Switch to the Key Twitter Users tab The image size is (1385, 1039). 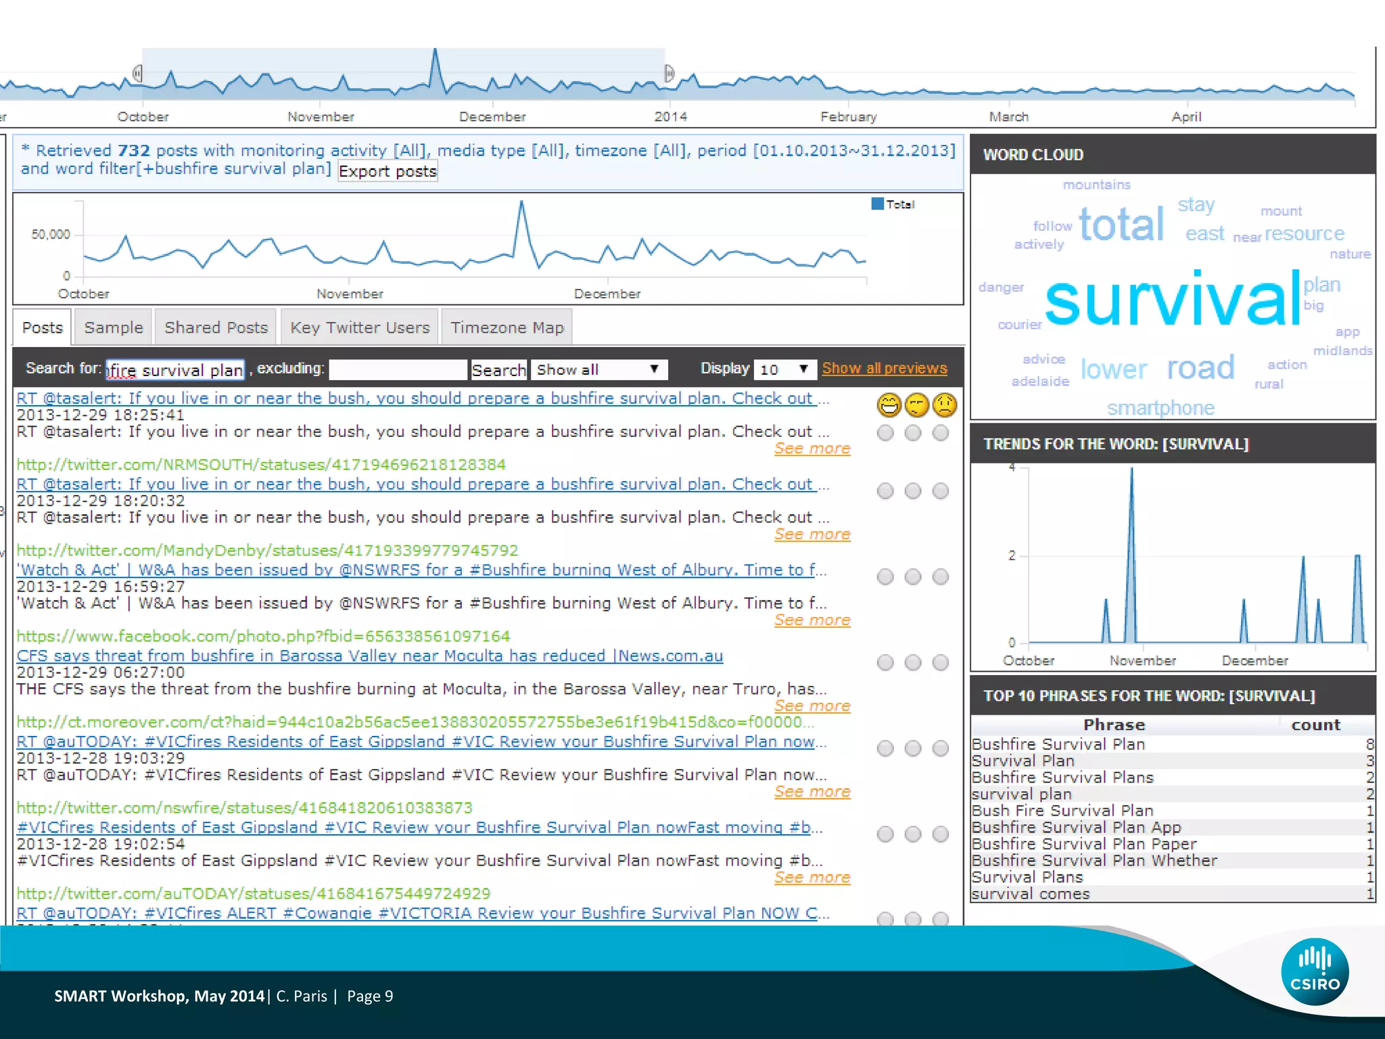click(x=360, y=328)
